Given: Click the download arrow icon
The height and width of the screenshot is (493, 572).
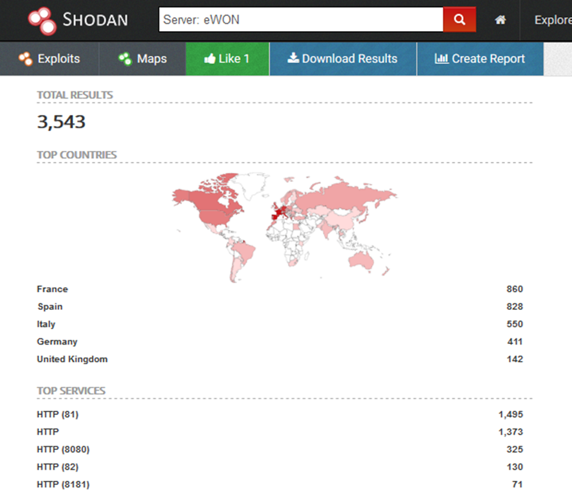Looking at the screenshot, I should (293, 58).
